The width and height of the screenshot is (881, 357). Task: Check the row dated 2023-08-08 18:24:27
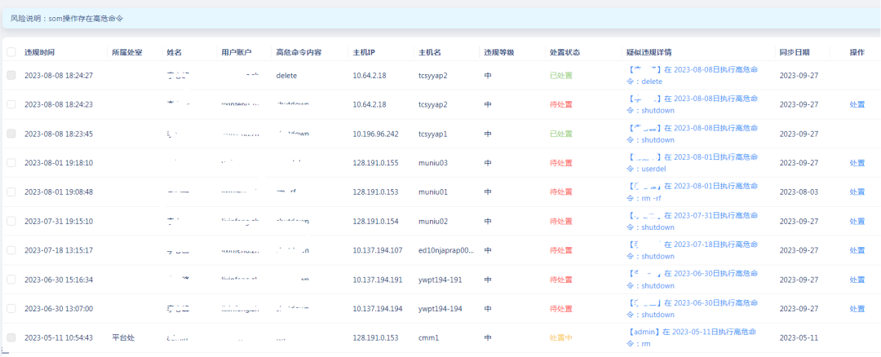pos(11,75)
